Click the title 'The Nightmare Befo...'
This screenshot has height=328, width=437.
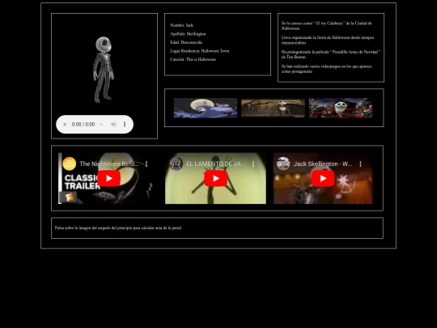pyautogui.click(x=109, y=164)
